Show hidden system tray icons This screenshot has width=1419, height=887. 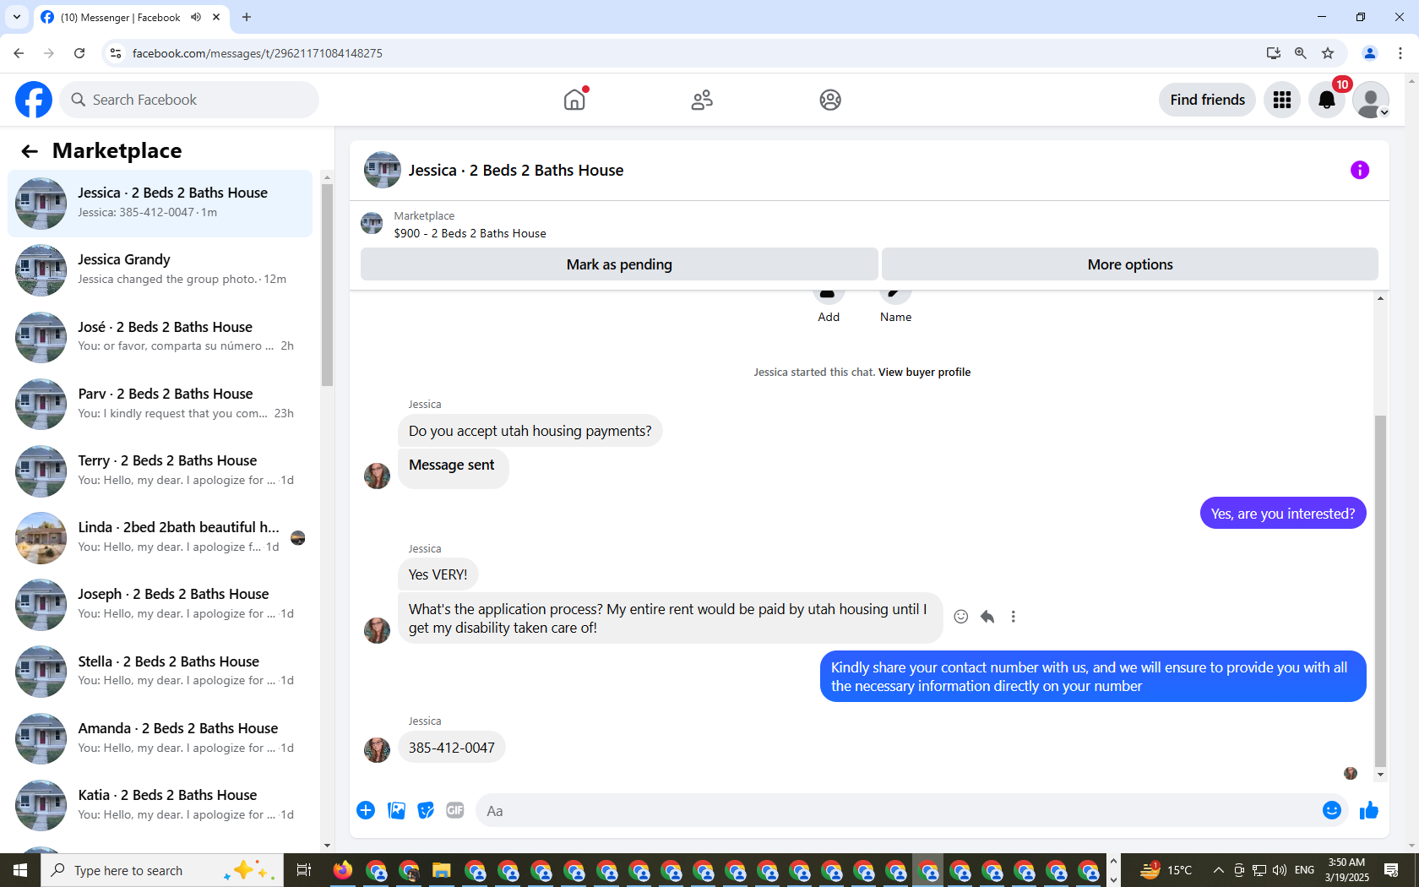tap(1218, 870)
